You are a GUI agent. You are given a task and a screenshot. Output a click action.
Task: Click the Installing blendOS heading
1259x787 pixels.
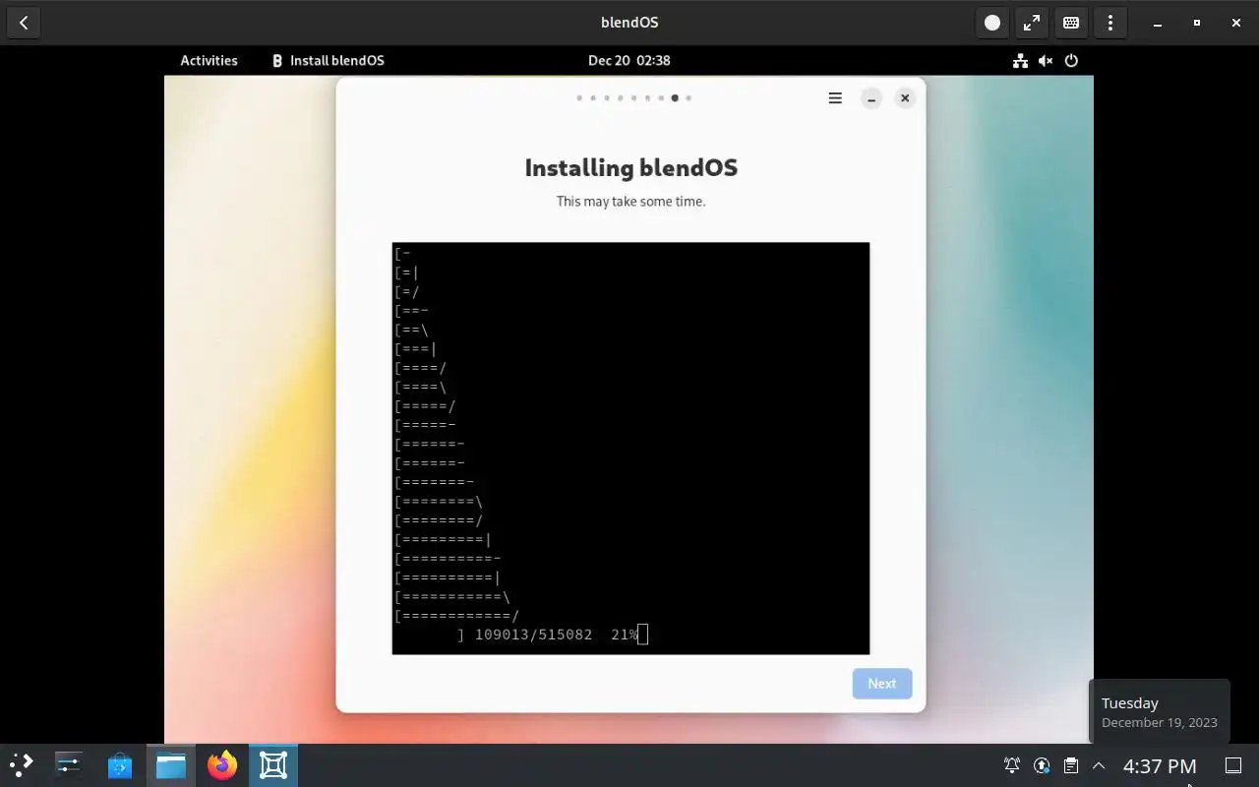[630, 167]
